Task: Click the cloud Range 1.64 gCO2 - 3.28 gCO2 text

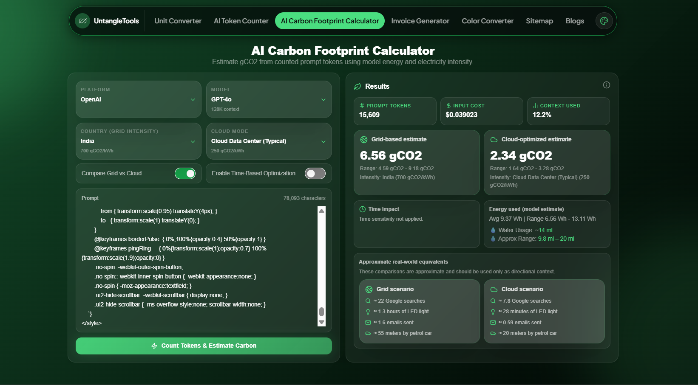Action: click(527, 169)
